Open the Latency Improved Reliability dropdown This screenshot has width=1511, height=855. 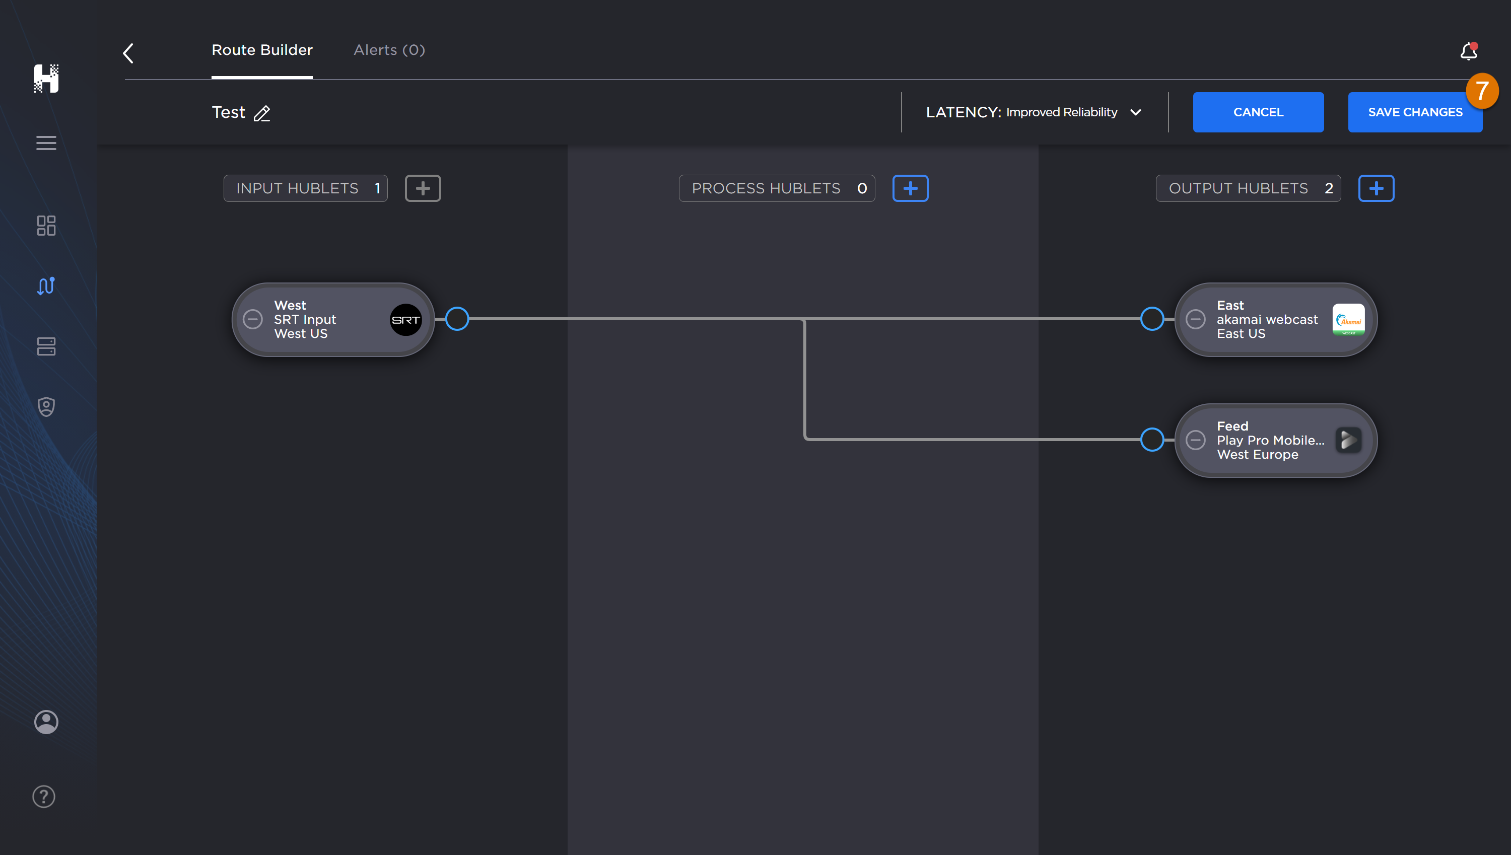1136,112
